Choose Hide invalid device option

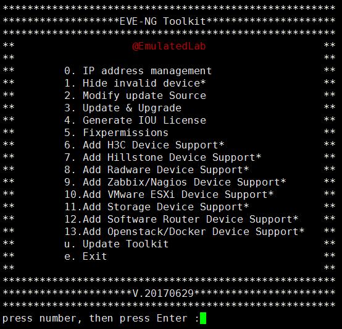(135, 83)
